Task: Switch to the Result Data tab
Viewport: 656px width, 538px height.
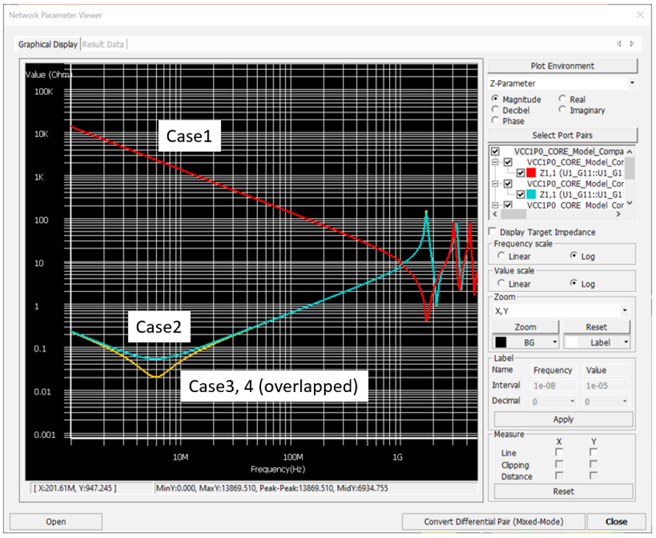Action: click(x=103, y=44)
